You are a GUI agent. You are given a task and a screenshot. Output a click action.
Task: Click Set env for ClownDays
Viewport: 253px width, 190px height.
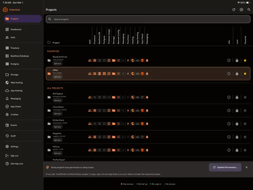(57, 114)
